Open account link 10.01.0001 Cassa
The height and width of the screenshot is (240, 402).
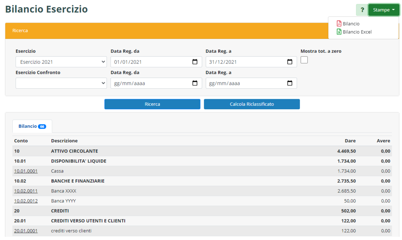pos(26,171)
